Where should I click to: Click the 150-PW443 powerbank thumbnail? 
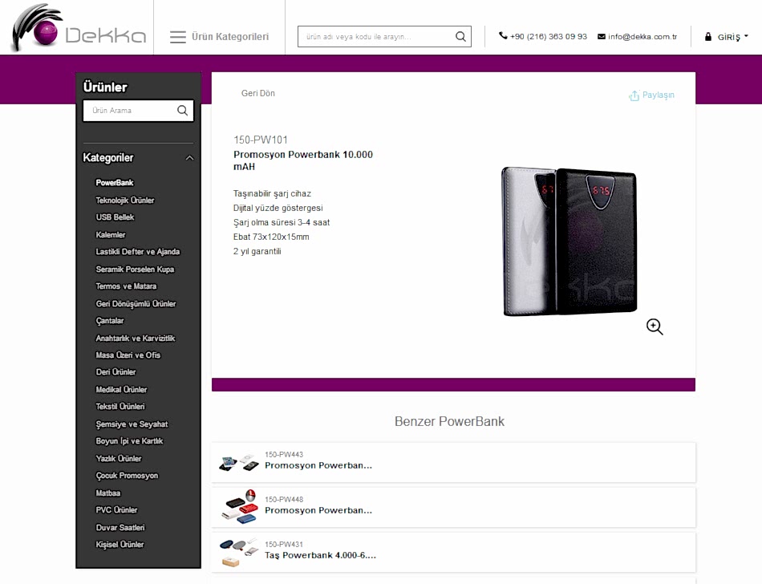click(237, 463)
